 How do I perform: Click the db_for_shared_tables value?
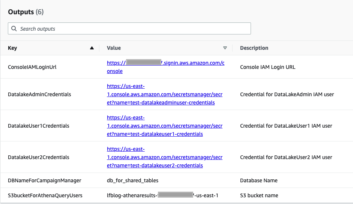132,180
